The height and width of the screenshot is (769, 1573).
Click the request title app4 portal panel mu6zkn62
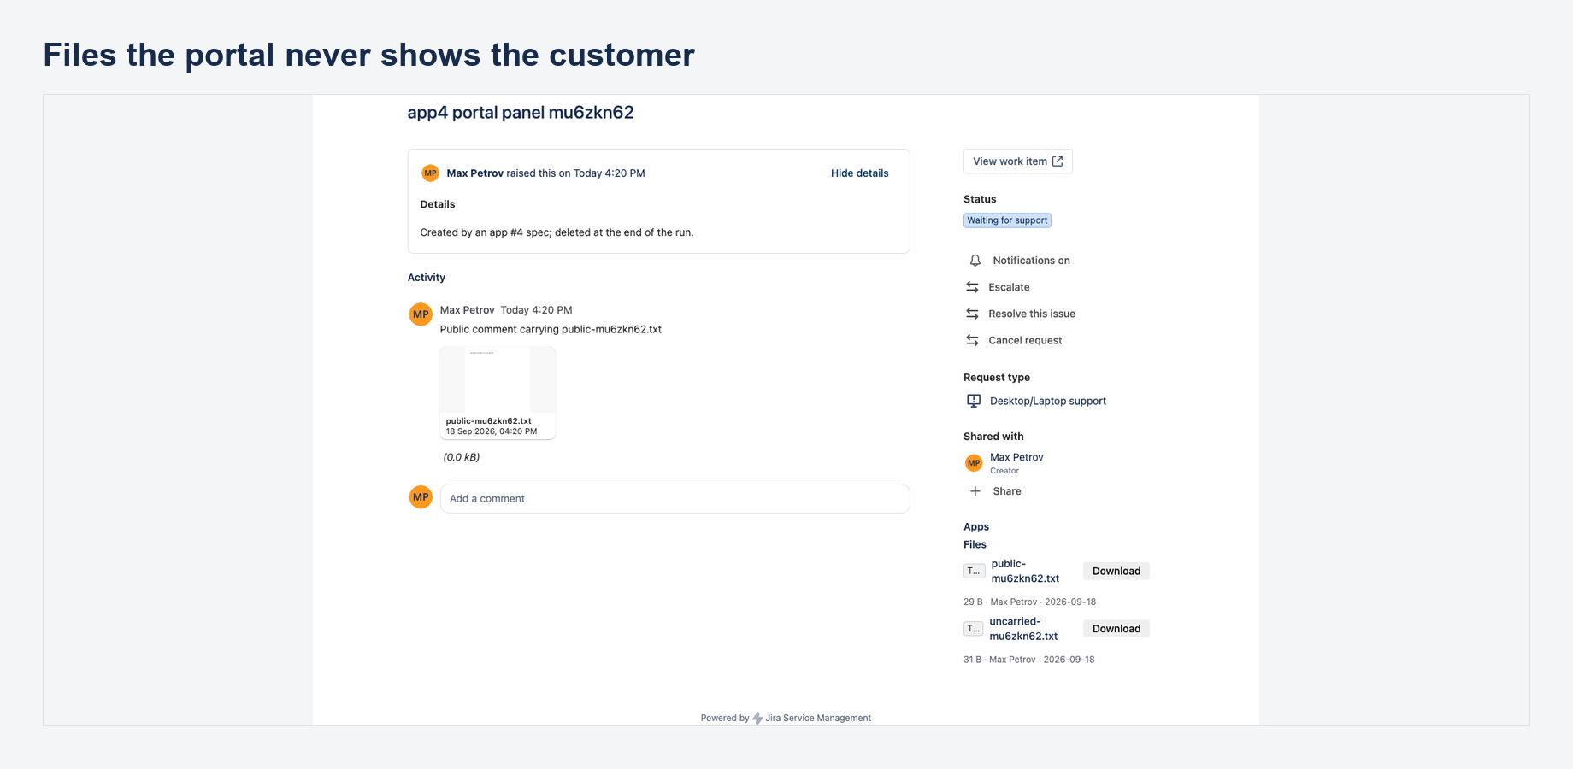pos(521,113)
